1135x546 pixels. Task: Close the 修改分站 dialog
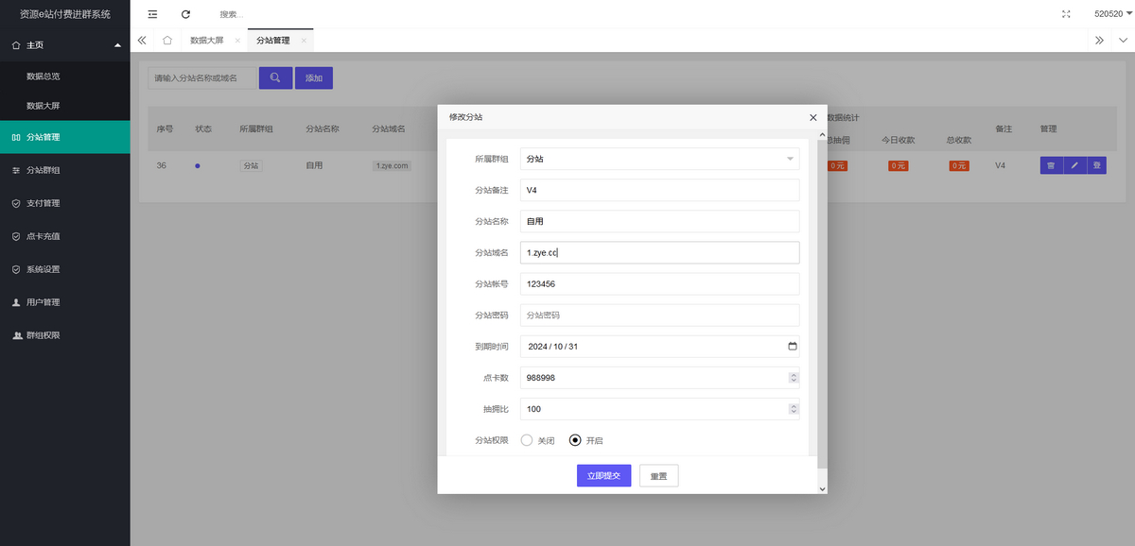pos(812,117)
